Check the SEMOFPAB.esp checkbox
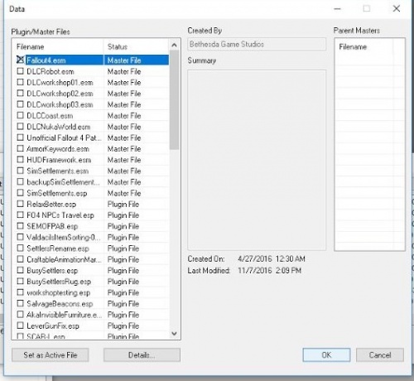Screen dimensions: 414x381 click(20, 226)
